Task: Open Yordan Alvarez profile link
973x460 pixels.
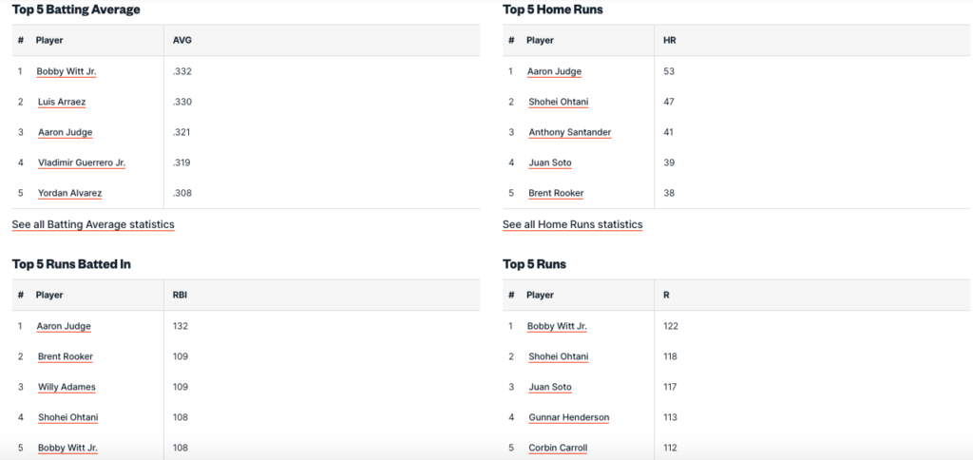Action: [69, 193]
